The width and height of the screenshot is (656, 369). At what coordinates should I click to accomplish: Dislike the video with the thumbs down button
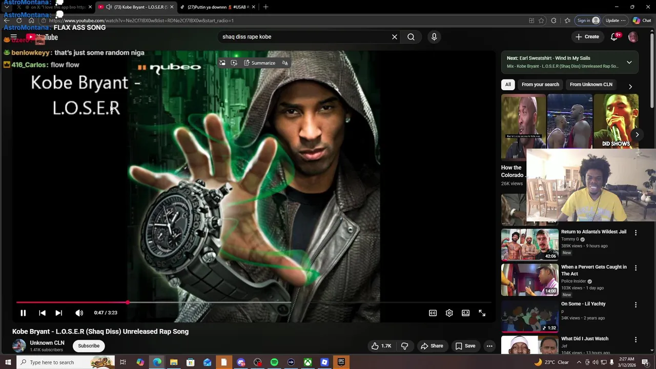pos(404,346)
